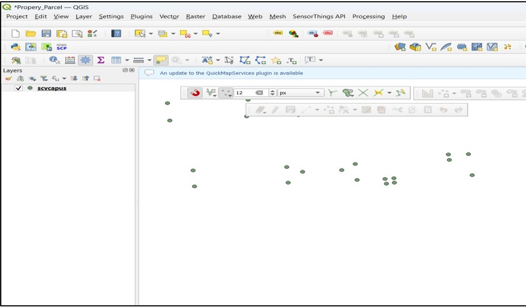526x307 pixels.
Task: Open snapping vertex type dropdown
Action: tap(226, 92)
